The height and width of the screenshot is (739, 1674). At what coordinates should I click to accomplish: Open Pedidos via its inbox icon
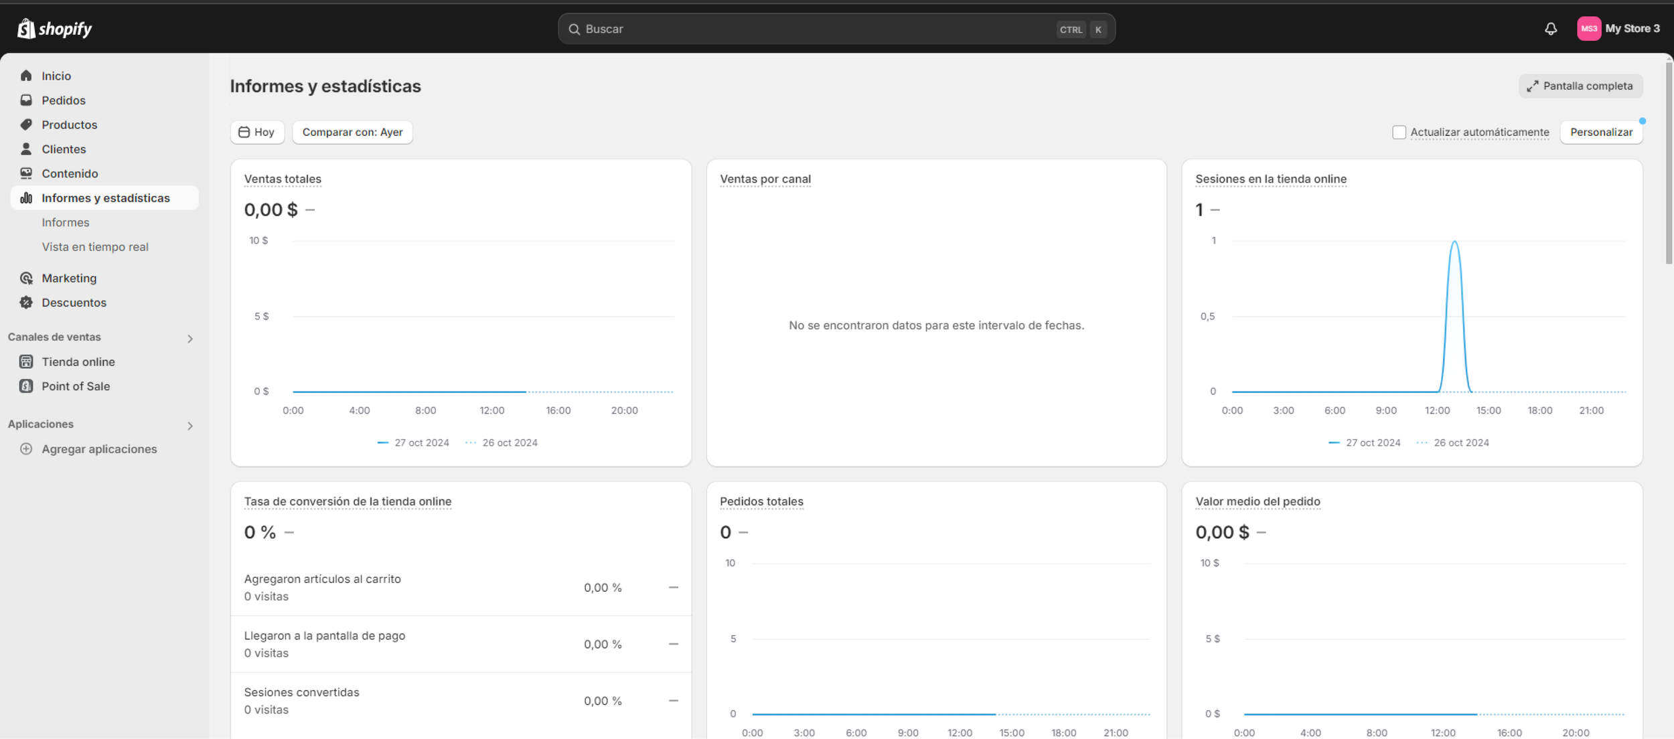(x=26, y=100)
